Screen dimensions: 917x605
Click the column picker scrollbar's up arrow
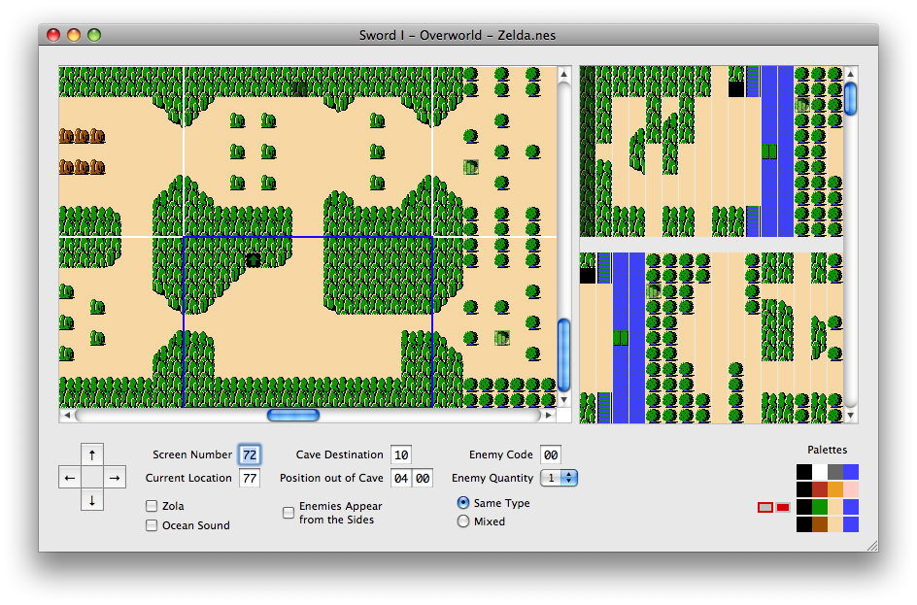tap(851, 74)
